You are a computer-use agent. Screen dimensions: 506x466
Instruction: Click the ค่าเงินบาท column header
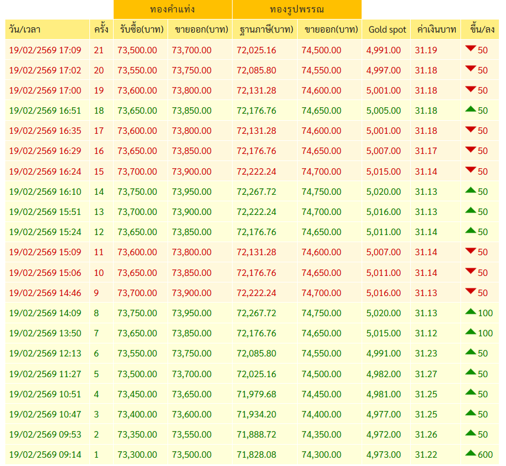436,30
